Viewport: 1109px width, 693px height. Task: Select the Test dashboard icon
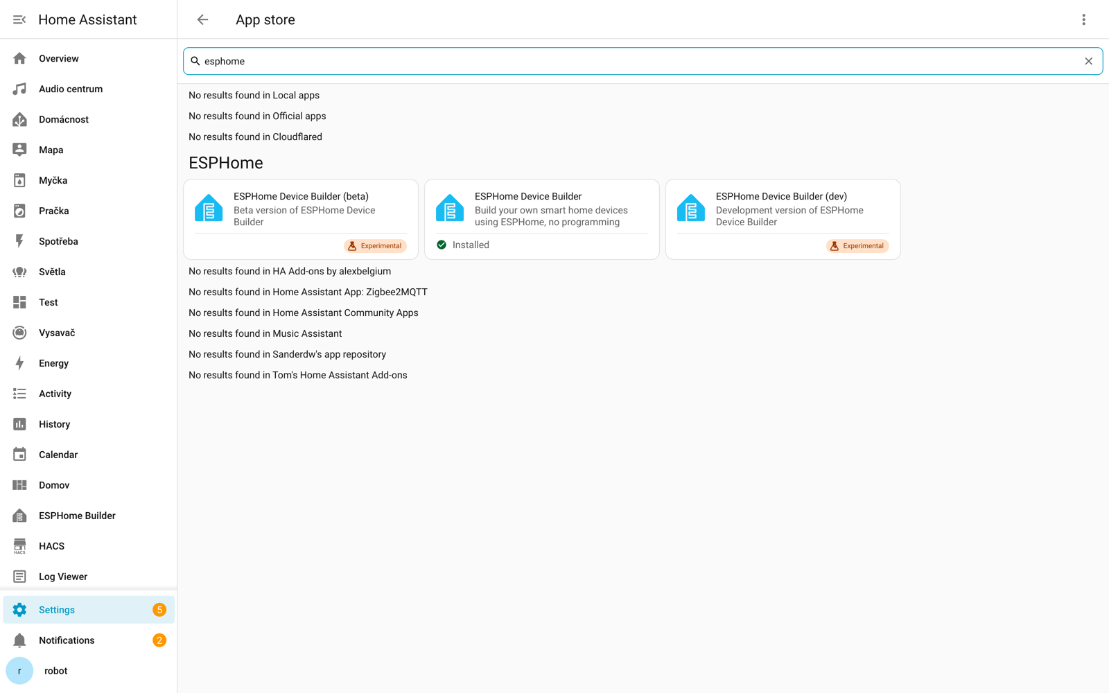(19, 302)
